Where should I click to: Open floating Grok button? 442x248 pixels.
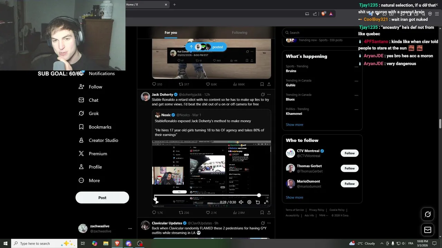coord(427,214)
